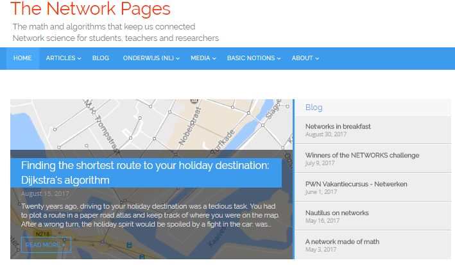The image size is (455, 265).
Task: Click the August 15, 2017 article date
Action: [x=45, y=193]
